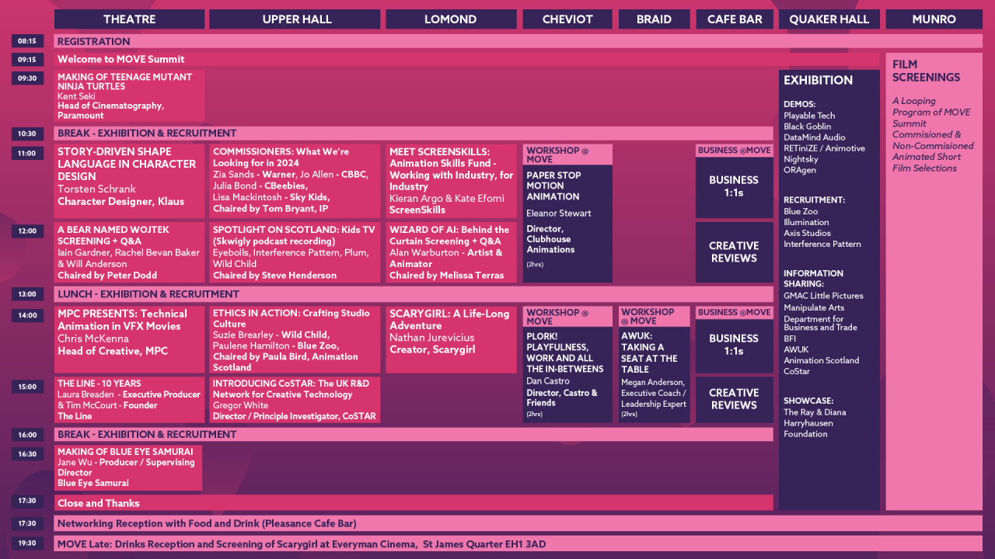
Task: Open MPC Presents: Technical Animation session
Action: [129, 339]
